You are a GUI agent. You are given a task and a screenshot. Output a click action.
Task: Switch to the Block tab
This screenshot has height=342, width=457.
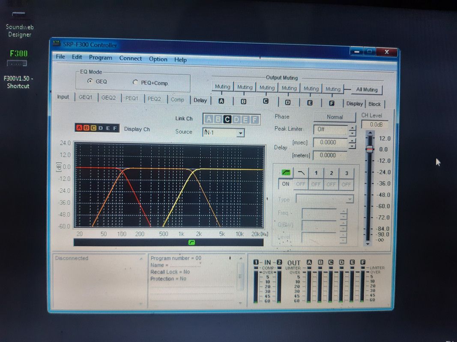374,104
